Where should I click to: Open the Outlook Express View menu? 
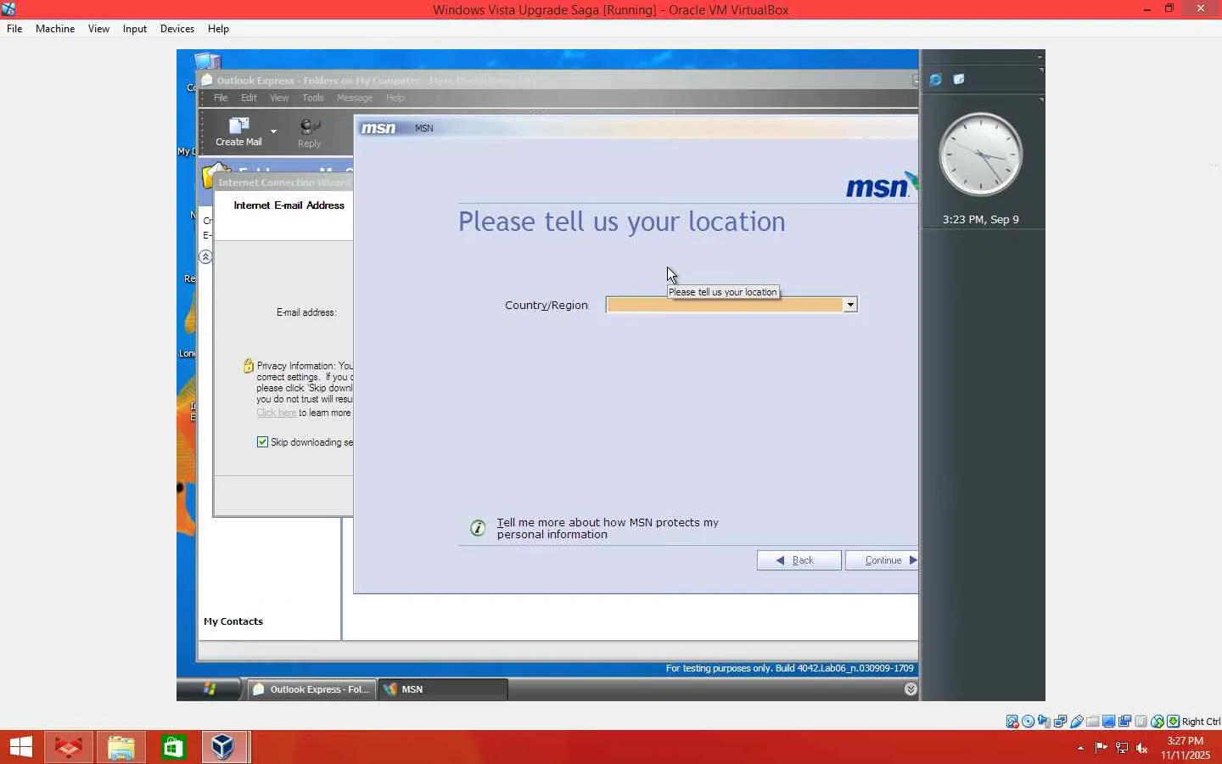279,98
